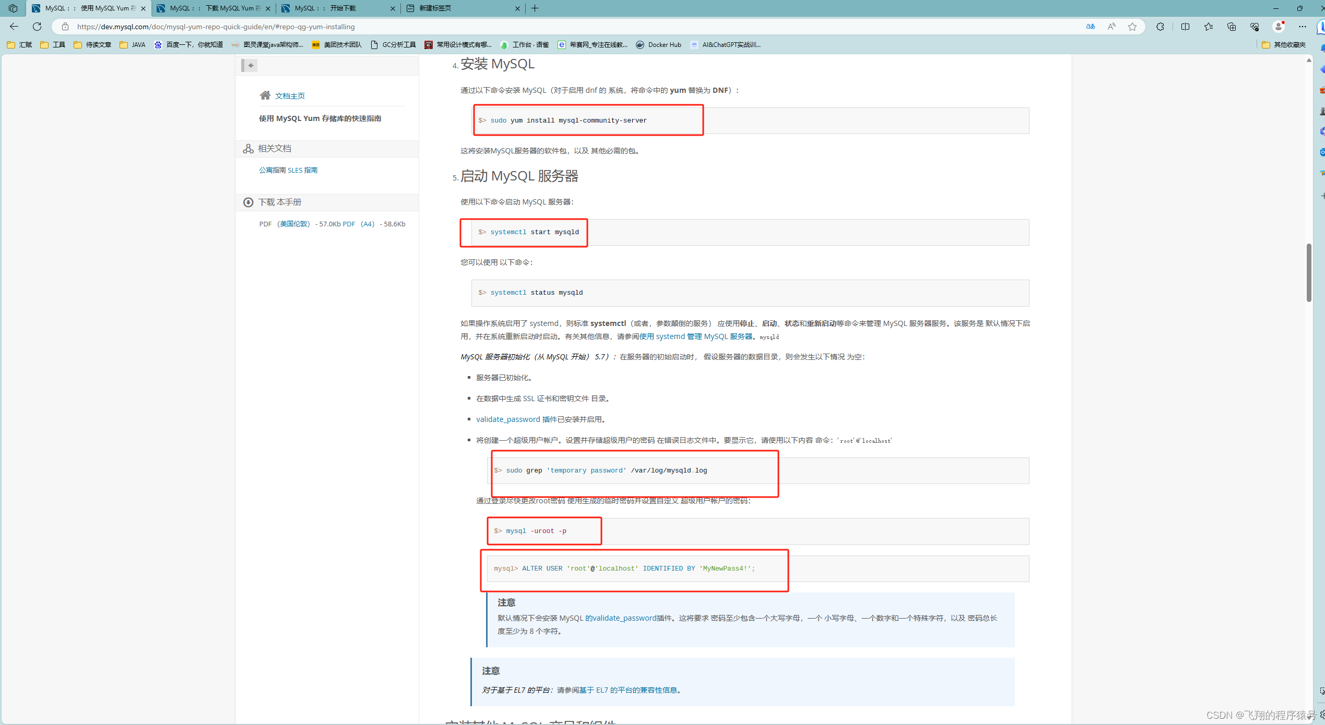Start Read aloud from the address bar
Image resolution: width=1325 pixels, height=725 pixels.
[x=1111, y=27]
